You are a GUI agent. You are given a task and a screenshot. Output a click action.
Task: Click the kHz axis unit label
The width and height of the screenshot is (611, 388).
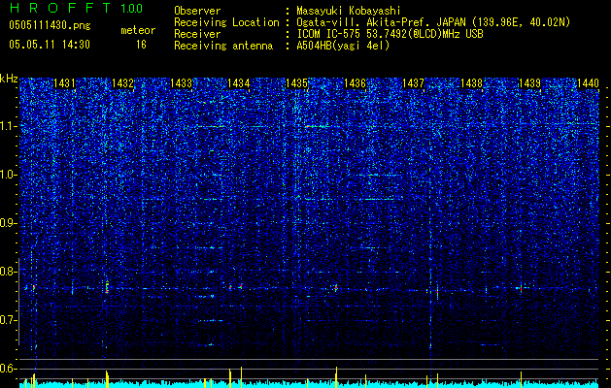click(x=9, y=79)
